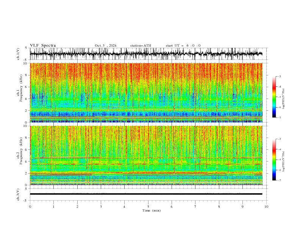Click the '4' kHz tick on ch.2 axis
This screenshot has width=300, height=232.
[27, 161]
